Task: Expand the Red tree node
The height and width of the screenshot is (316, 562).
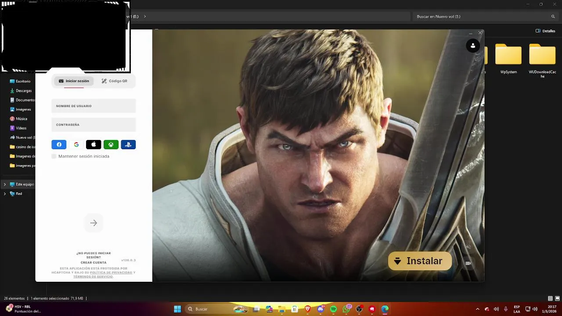Action: coord(5,194)
